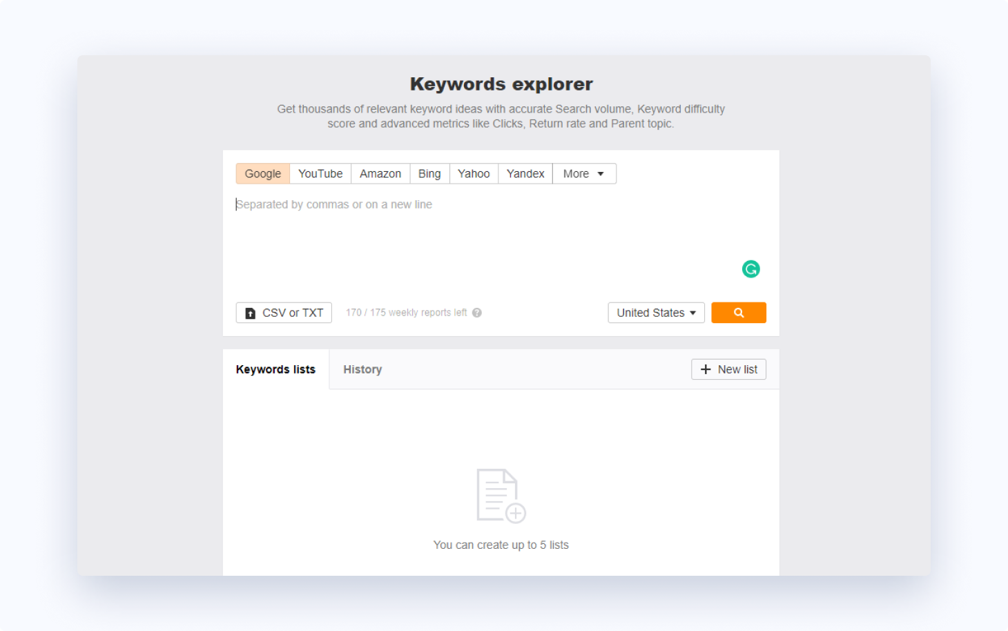Select YouTube as the search engine
The width and height of the screenshot is (1008, 631).
(320, 173)
